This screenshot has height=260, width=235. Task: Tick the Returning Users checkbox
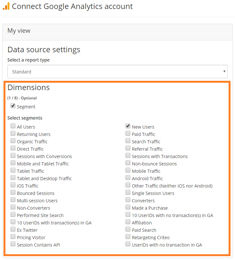13,133
